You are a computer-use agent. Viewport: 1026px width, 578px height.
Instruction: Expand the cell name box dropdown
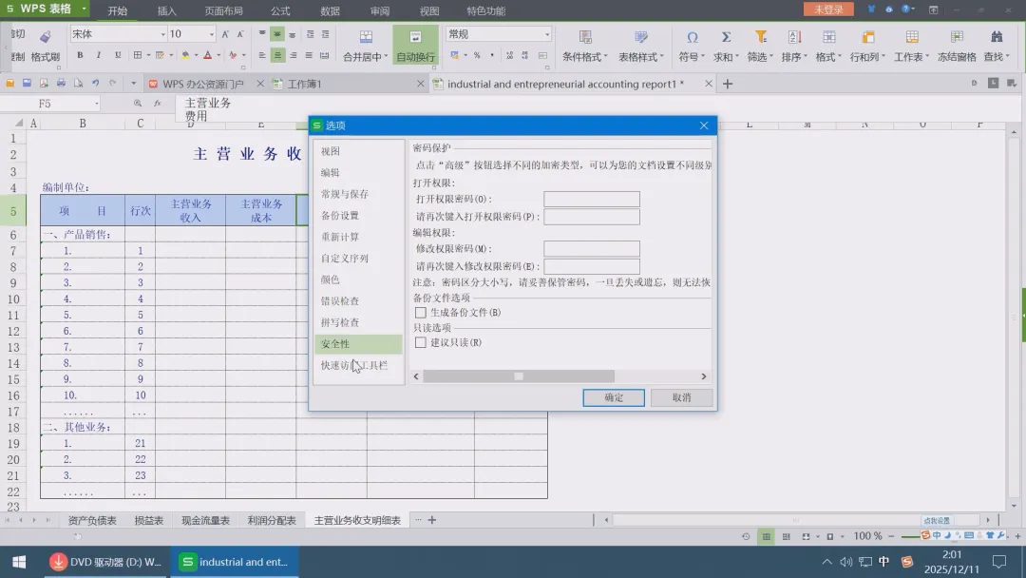[x=96, y=104]
